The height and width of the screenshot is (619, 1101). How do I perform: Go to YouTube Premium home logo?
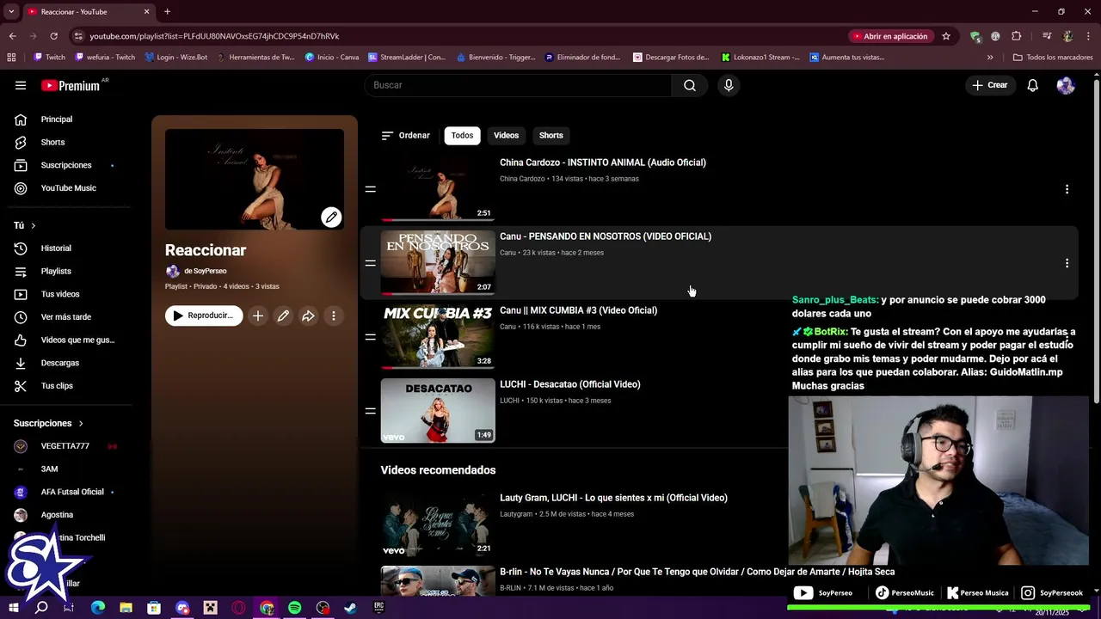click(x=71, y=85)
